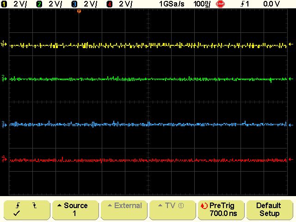
Task: Select the rising/falling edge slope softkey
Action: click(x=27, y=210)
